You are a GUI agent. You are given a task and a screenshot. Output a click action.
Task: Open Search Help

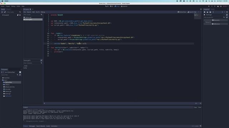tap(192, 12)
